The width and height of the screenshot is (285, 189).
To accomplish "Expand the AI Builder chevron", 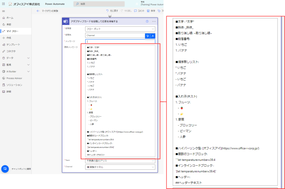I will pyautogui.click(x=28, y=71).
